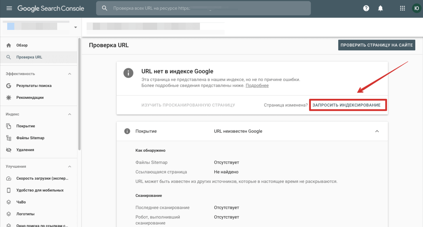Open the Help question mark icon
This screenshot has width=423, height=227.
(x=366, y=8)
